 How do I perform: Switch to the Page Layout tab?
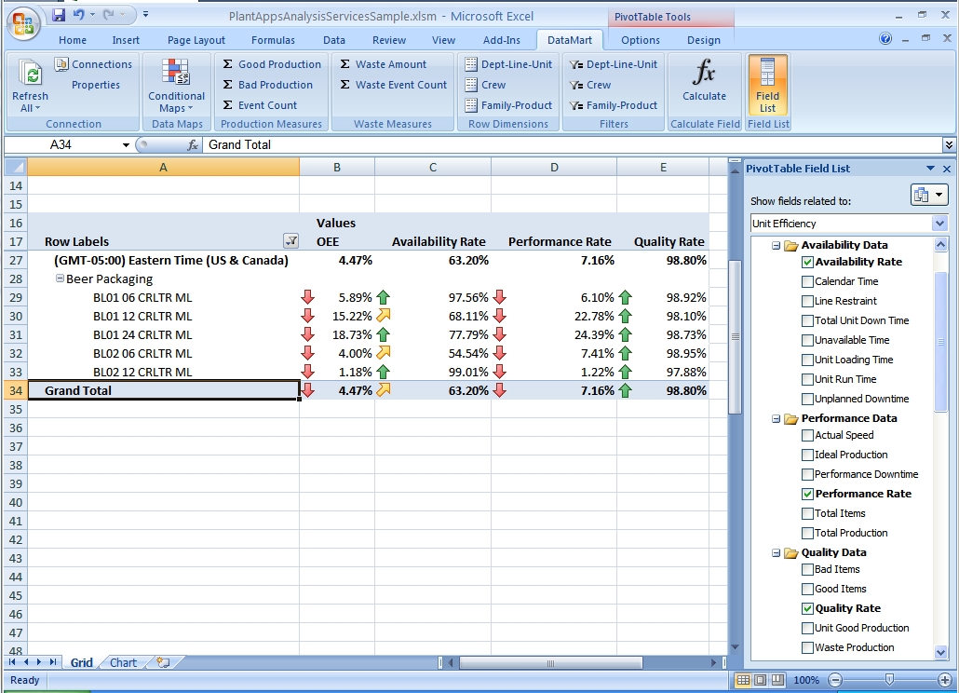(196, 40)
